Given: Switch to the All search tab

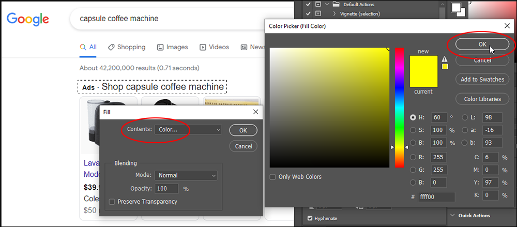Looking at the screenshot, I should pos(88,47).
